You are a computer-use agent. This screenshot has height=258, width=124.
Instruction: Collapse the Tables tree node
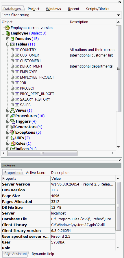(x=8, y=44)
